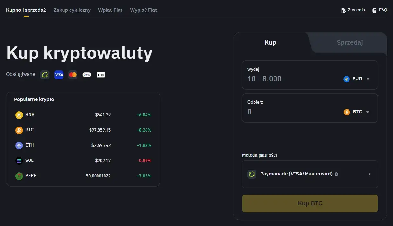The width and height of the screenshot is (393, 226).
Task: Expand the Paymonade payment method options
Action: tap(369, 174)
